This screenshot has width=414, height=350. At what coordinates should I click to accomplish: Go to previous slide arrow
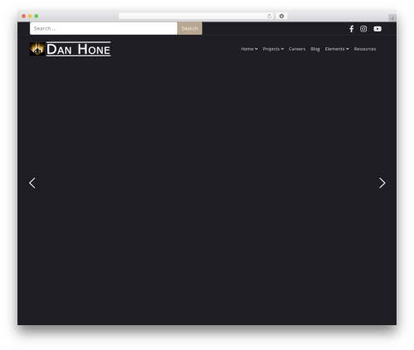(32, 183)
